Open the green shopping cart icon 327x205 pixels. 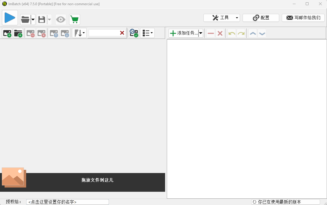74,20
